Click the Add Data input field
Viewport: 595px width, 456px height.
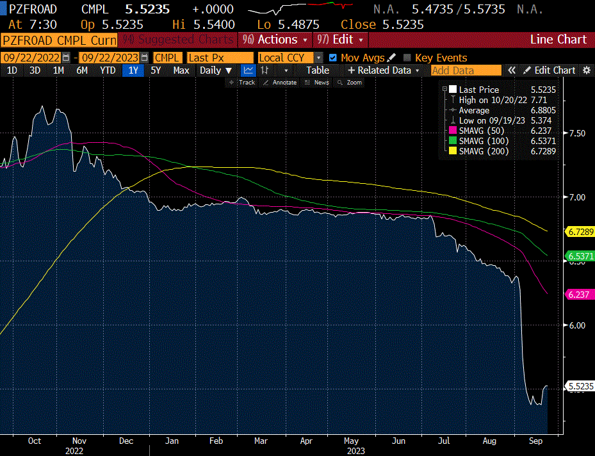click(466, 70)
